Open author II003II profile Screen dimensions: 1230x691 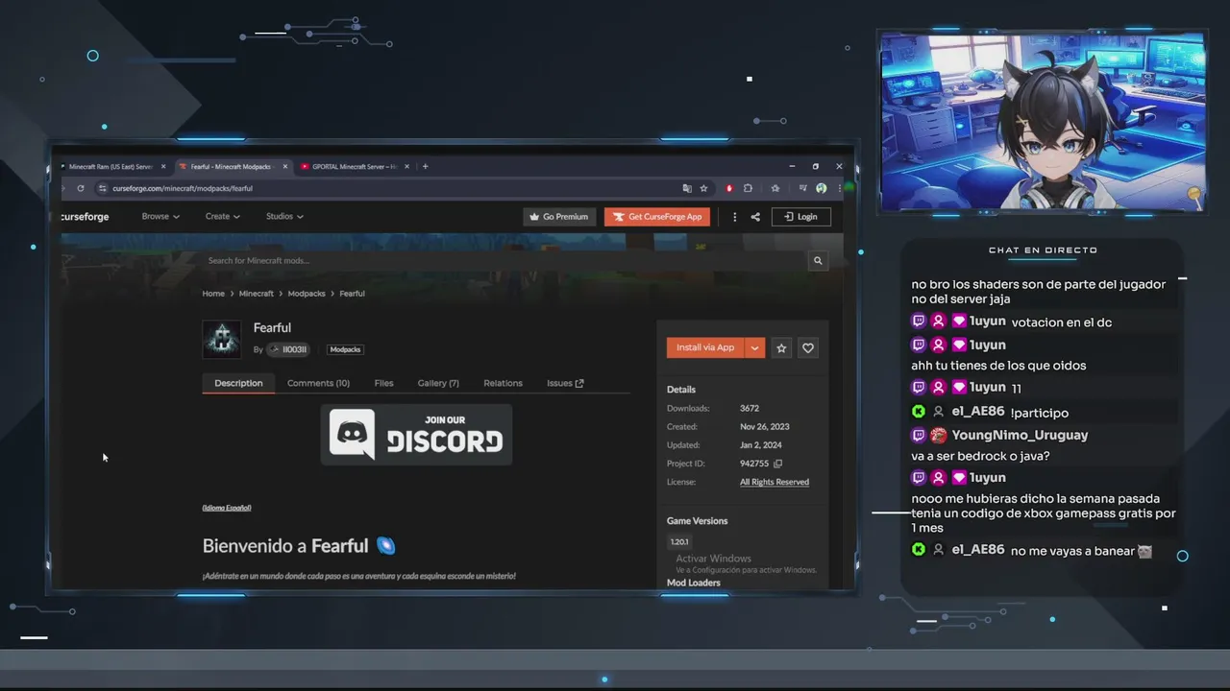coord(288,349)
